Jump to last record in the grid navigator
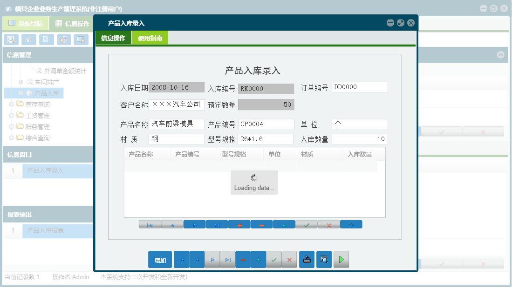 [x=217, y=224]
